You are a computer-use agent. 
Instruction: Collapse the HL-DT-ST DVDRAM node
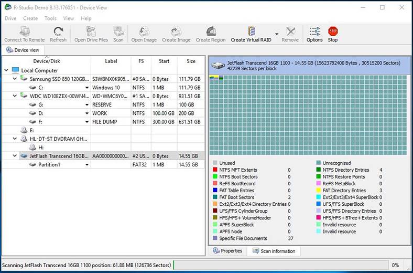pos(15,139)
